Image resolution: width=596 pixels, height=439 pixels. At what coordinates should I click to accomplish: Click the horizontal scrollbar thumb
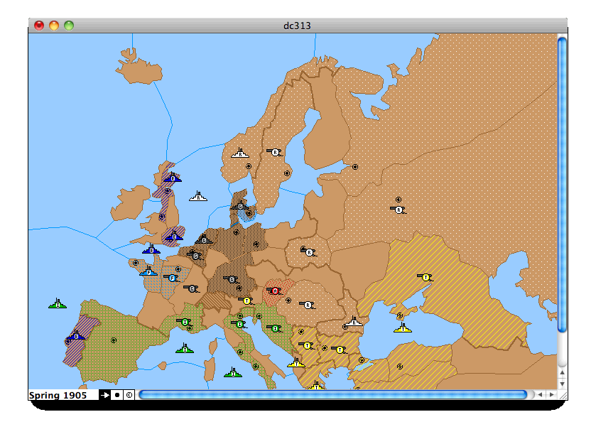tap(333, 395)
